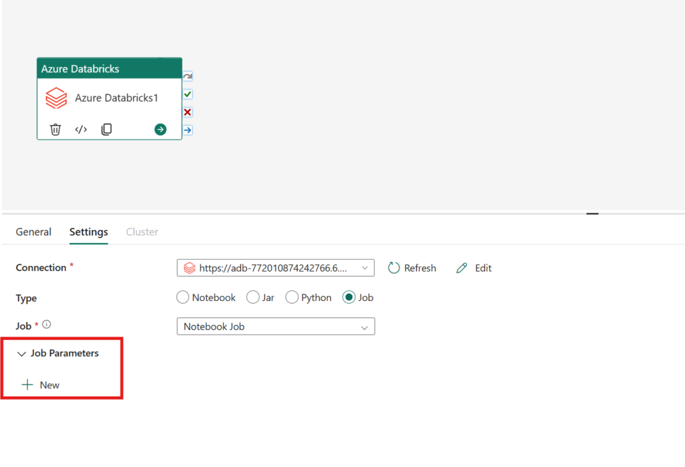Image resolution: width=685 pixels, height=467 pixels.
Task: Click the blue arrow On completion connector
Action: (187, 130)
